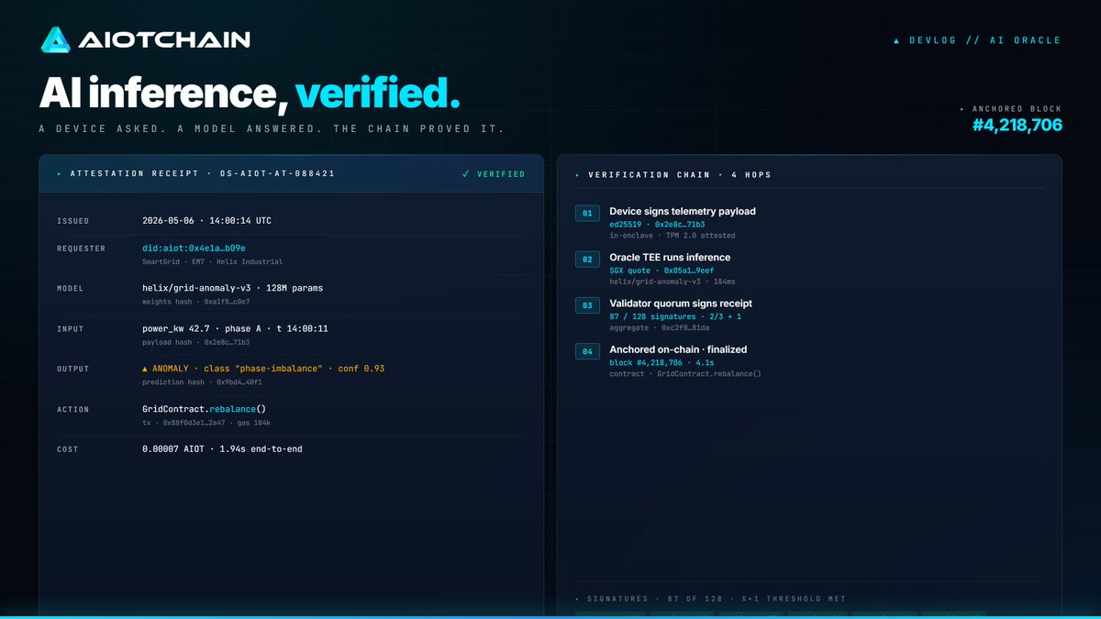
Task: Click the step badge 01
Action: (x=587, y=214)
